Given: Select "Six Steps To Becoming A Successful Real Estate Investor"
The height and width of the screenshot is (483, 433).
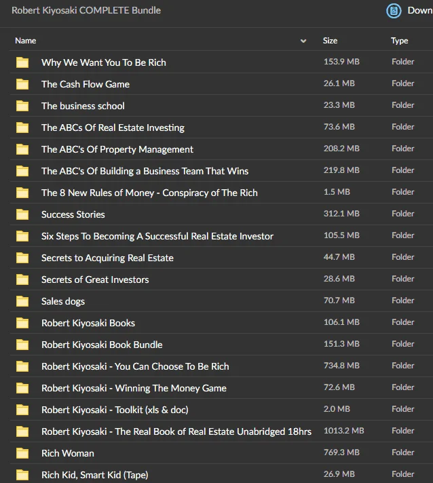Looking at the screenshot, I should (x=157, y=236).
